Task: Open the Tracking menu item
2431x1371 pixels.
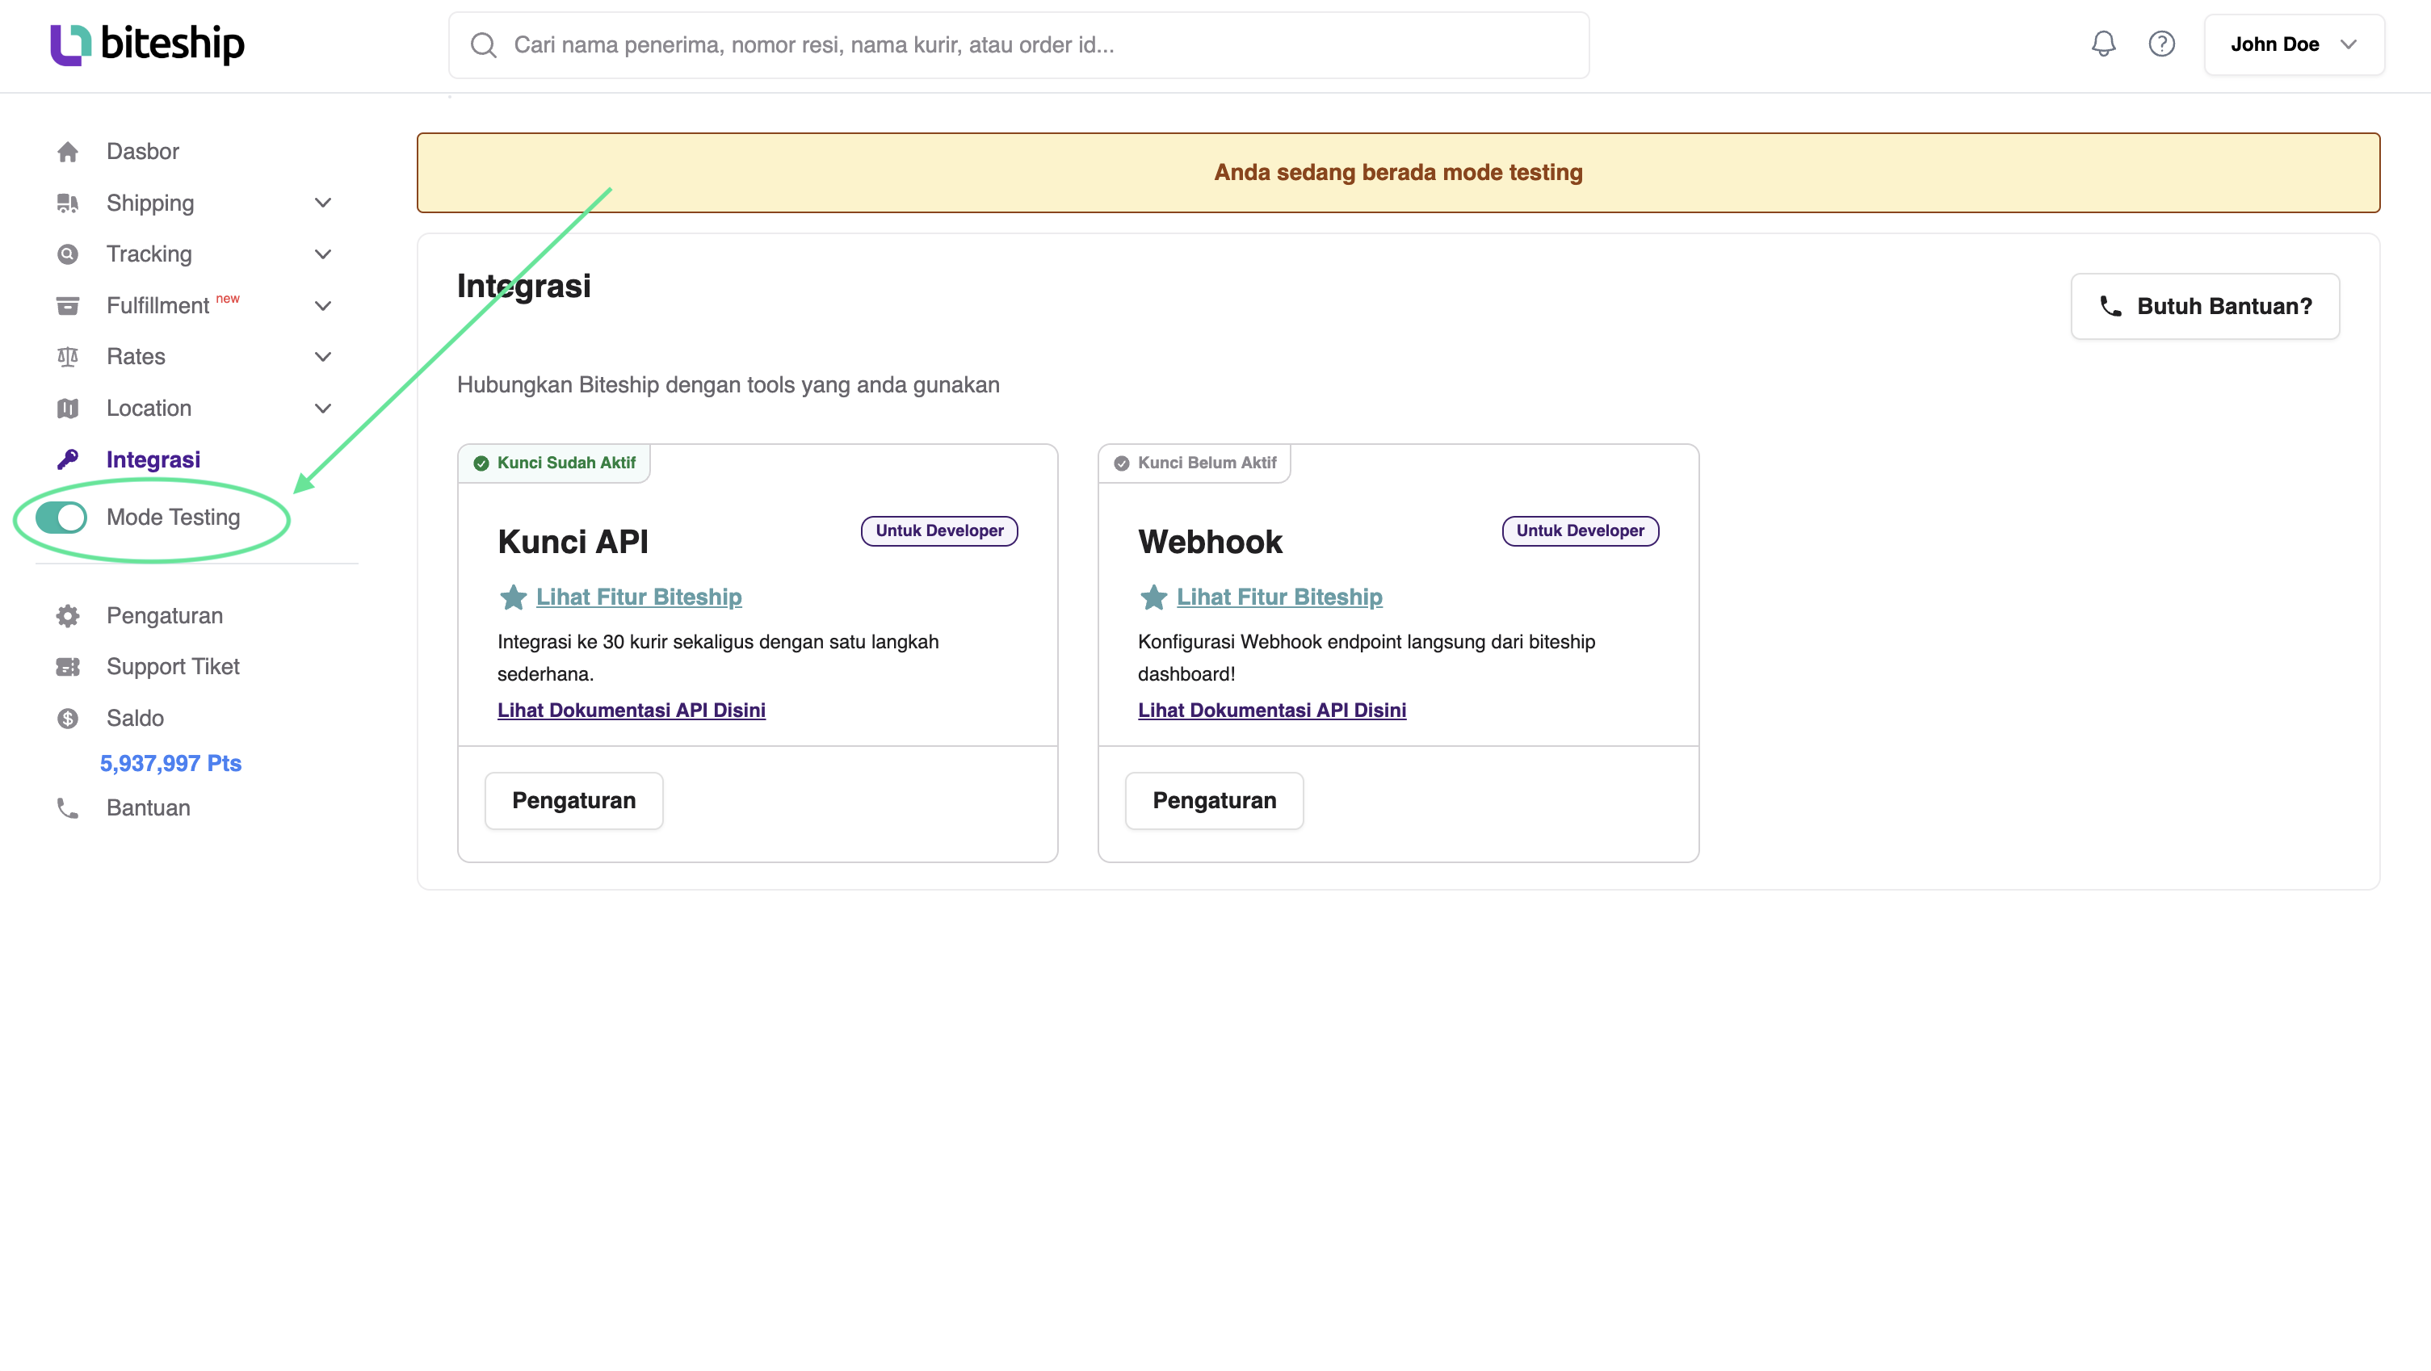Action: click(x=149, y=254)
